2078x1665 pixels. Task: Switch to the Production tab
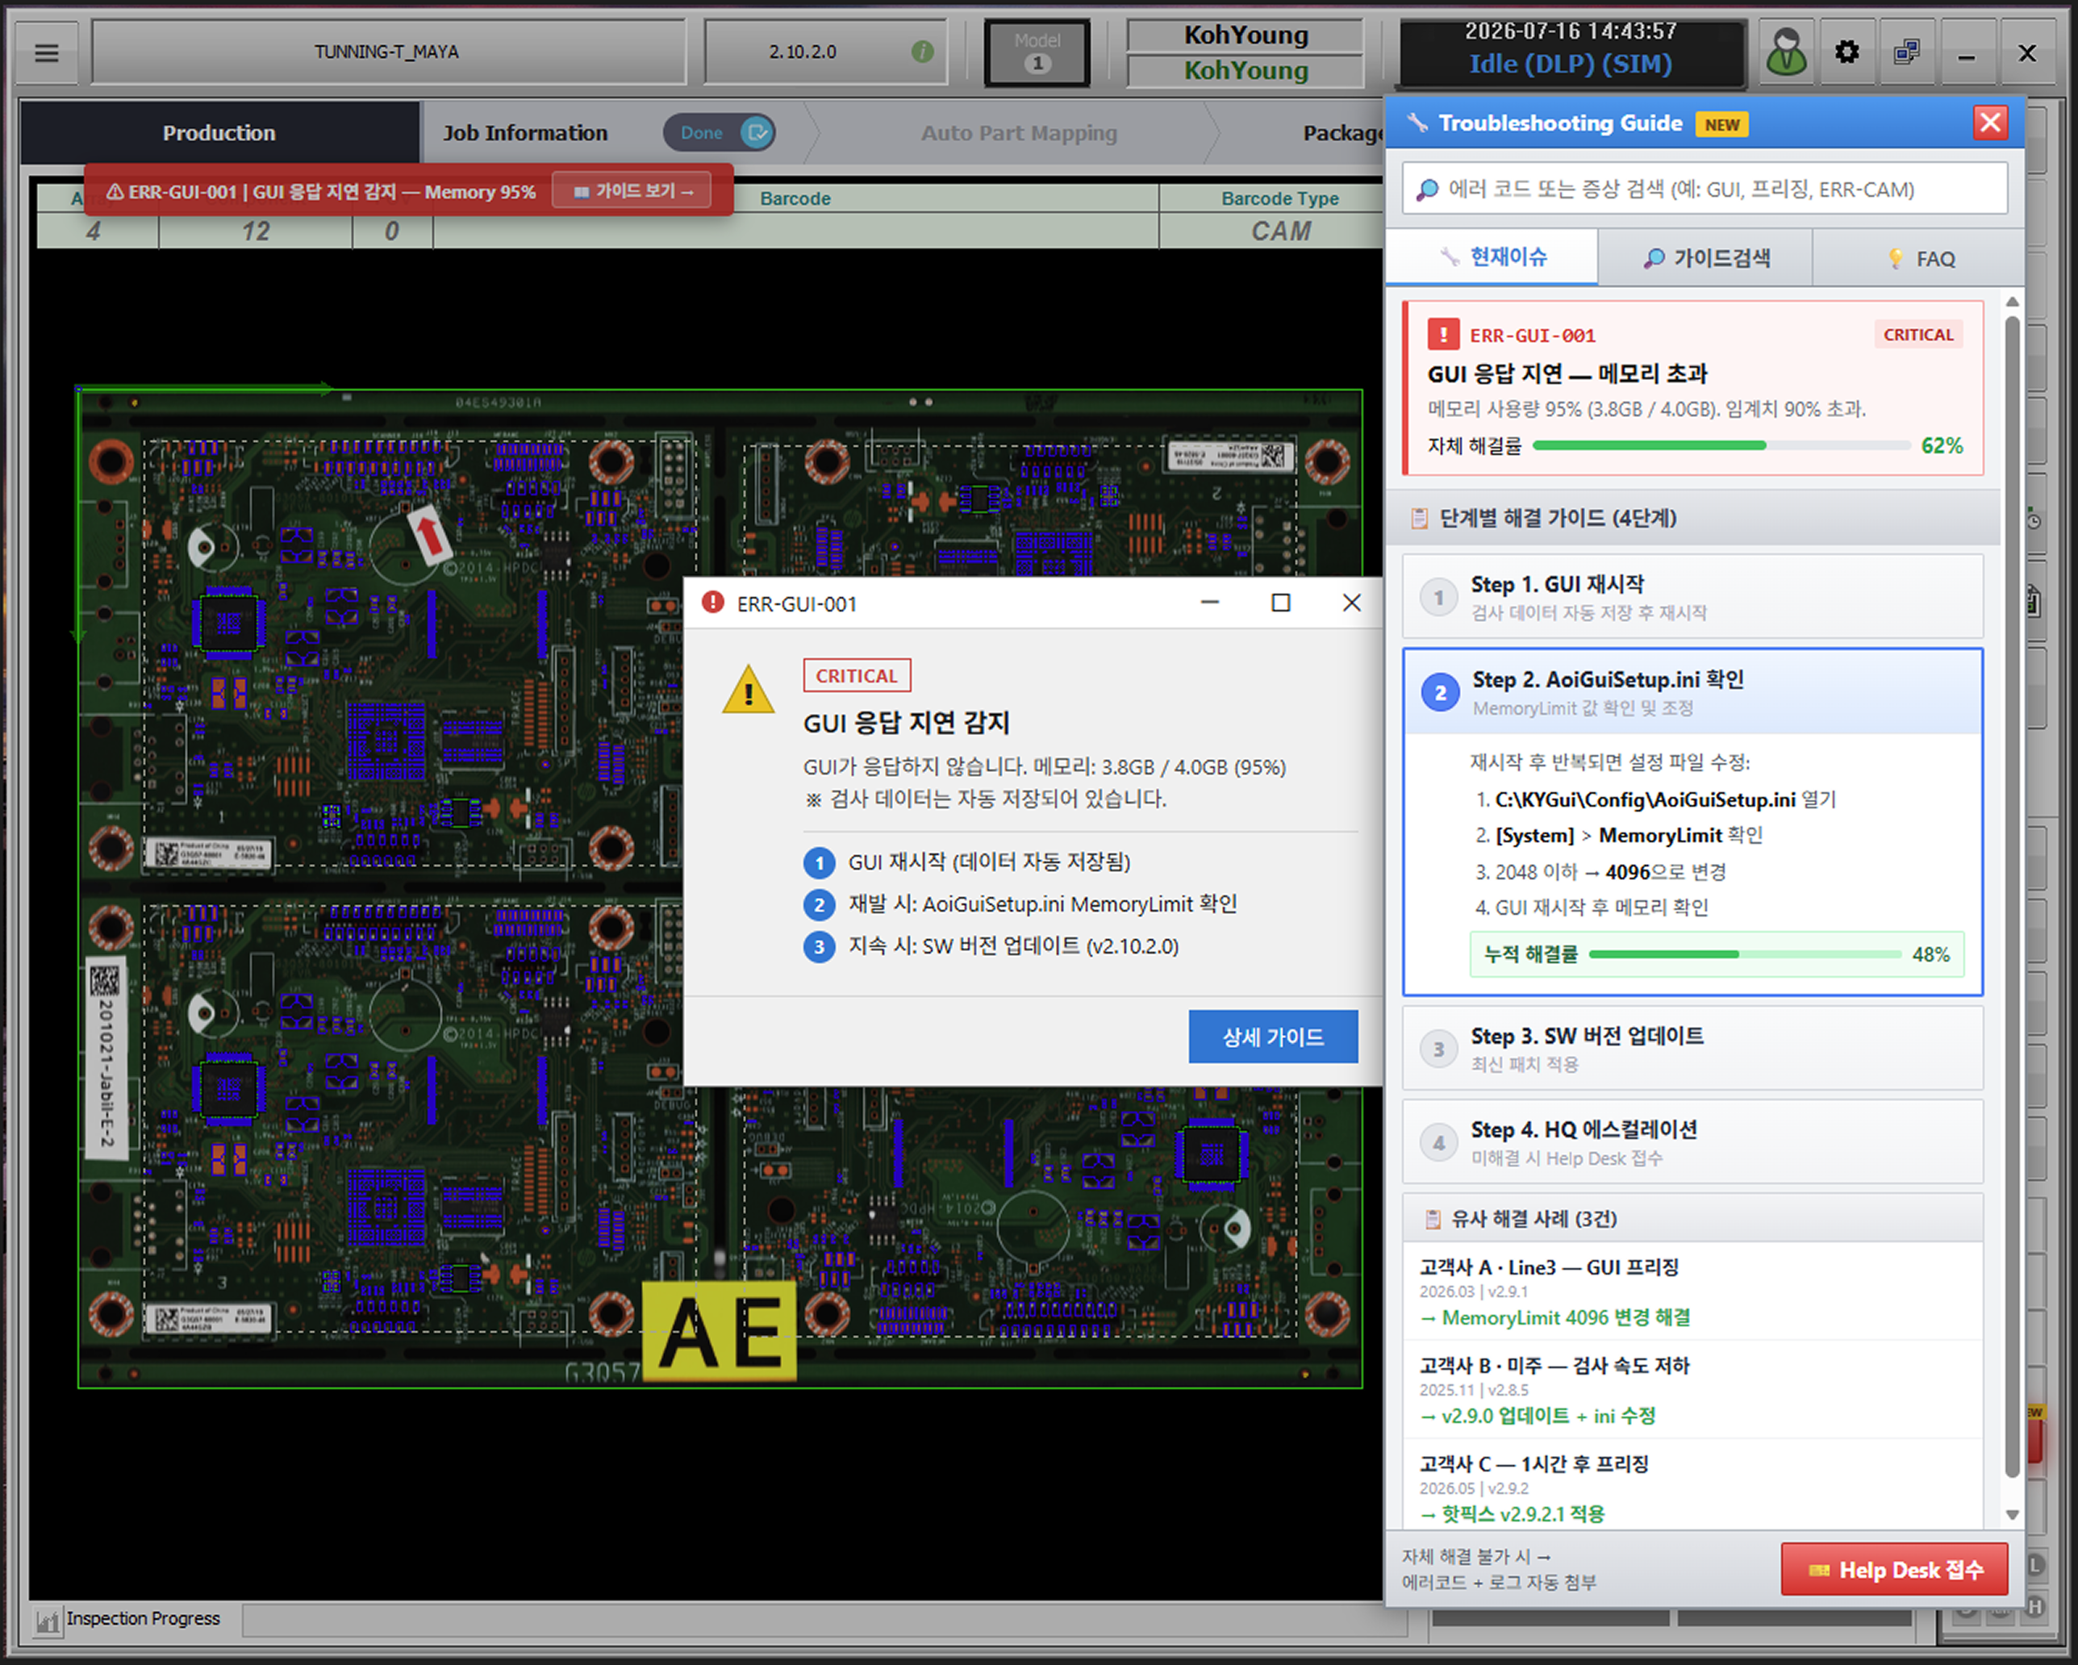[219, 133]
